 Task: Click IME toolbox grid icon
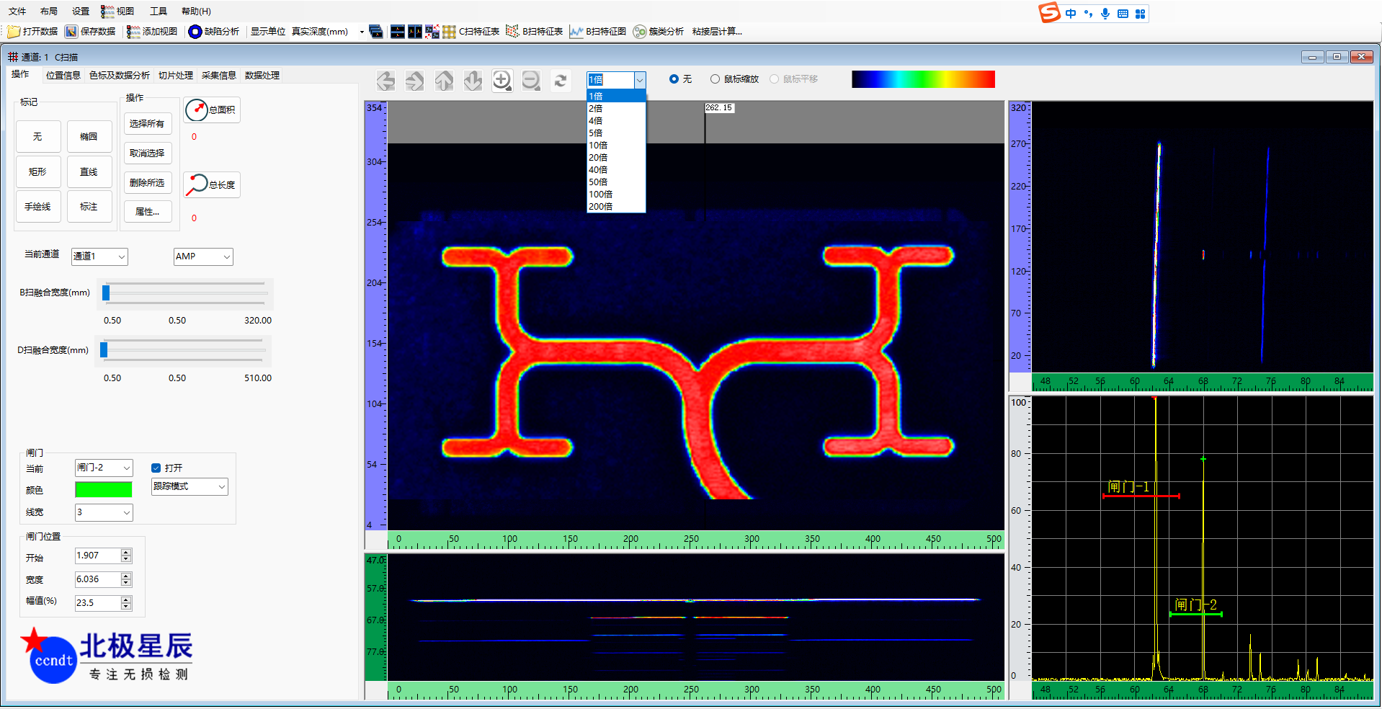[1140, 14]
